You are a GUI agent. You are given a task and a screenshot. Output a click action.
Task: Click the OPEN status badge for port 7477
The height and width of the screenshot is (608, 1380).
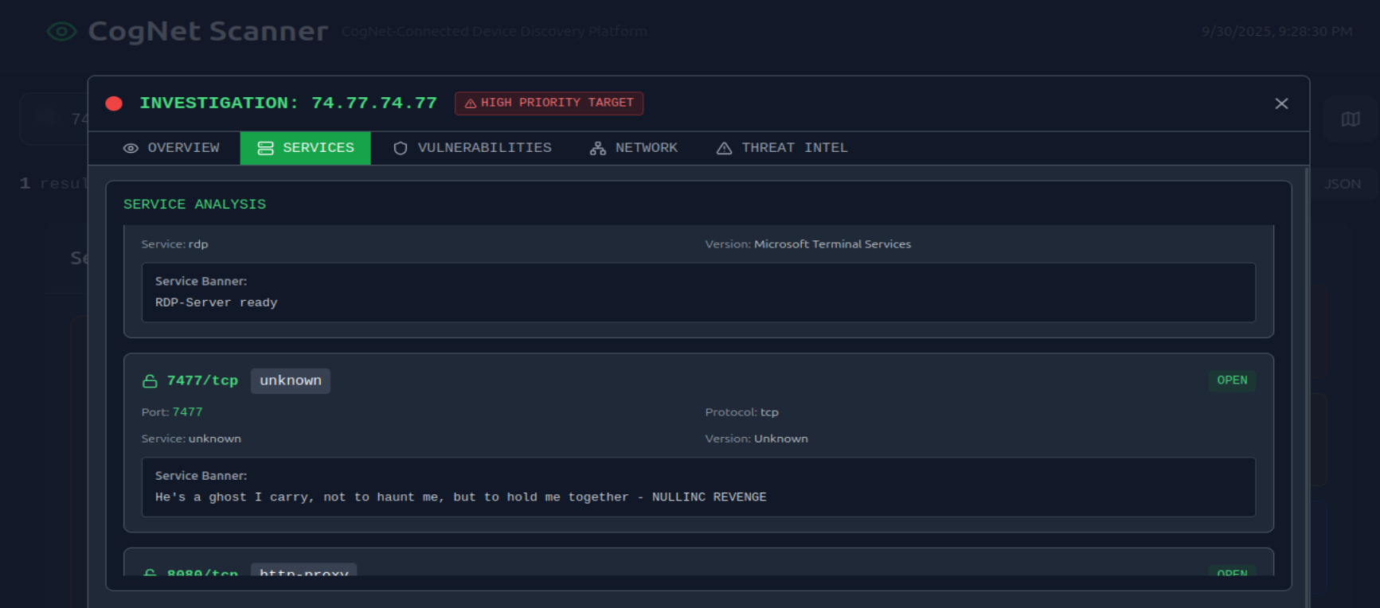(1231, 380)
